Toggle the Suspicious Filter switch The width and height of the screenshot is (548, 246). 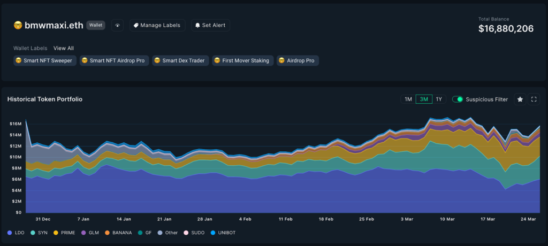pyautogui.click(x=458, y=99)
